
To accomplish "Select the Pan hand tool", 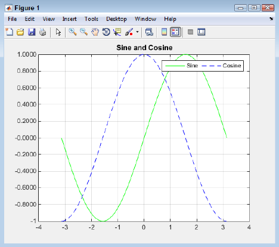I will (x=95, y=32).
